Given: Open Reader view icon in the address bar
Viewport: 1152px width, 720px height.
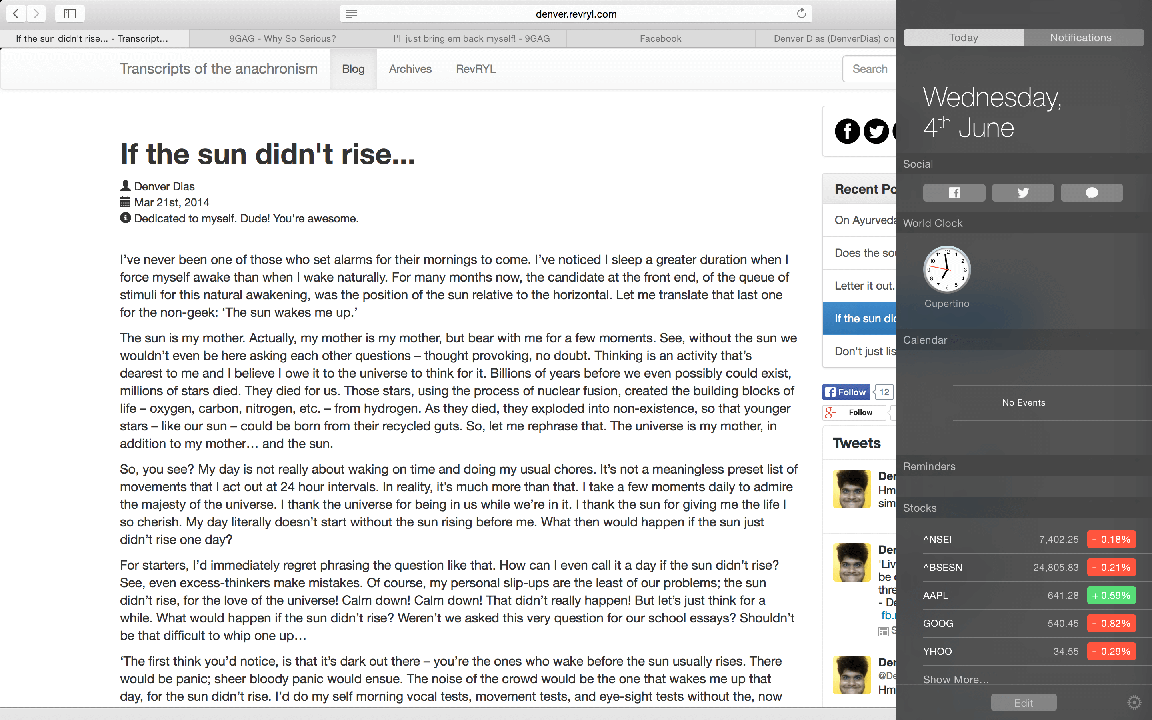Looking at the screenshot, I should point(351,14).
